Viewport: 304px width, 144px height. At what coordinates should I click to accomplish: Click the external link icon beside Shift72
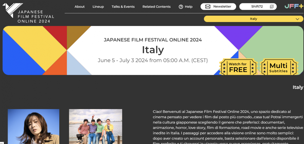click(272, 7)
